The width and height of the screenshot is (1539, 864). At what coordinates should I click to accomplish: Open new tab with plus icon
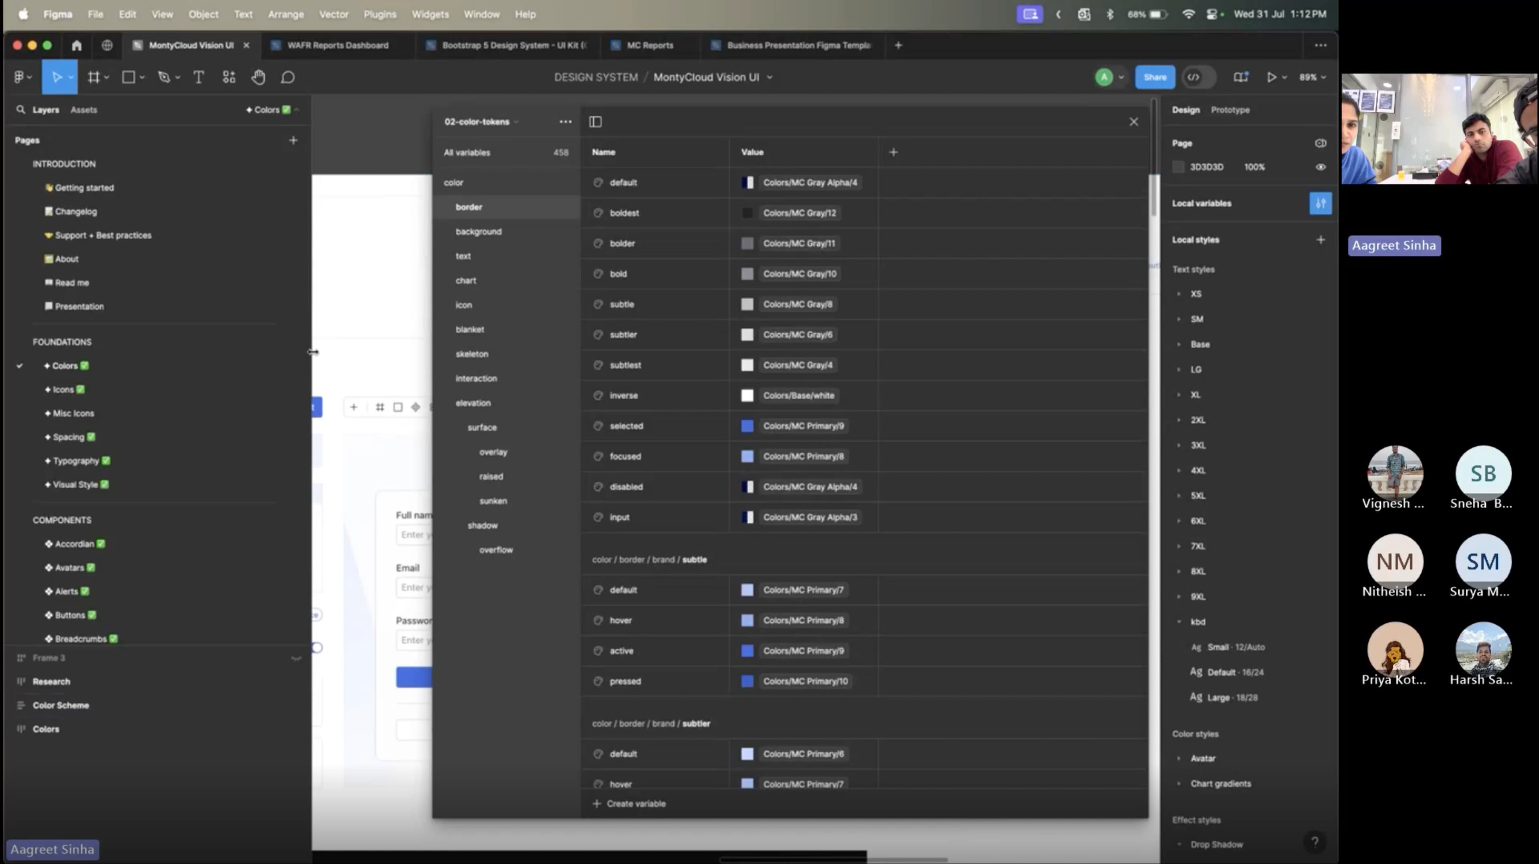898,45
